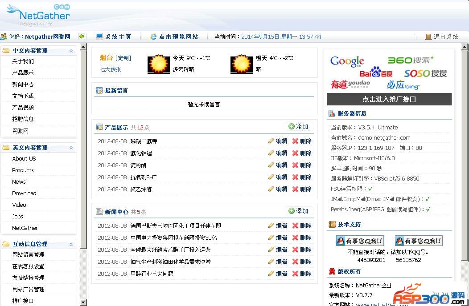Edit the 中国电力投资集团 news item
469x306 pixels.
click(278, 238)
